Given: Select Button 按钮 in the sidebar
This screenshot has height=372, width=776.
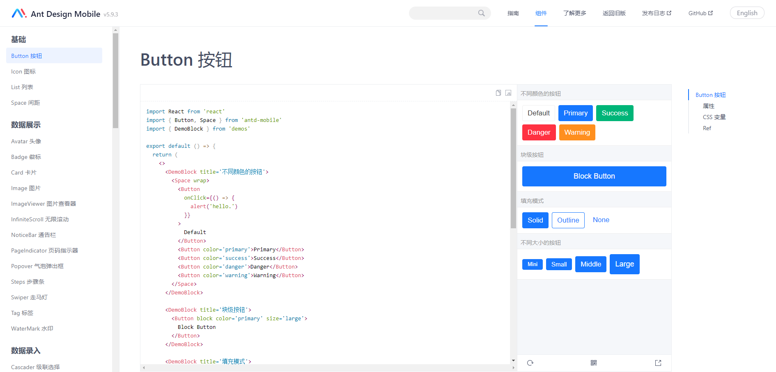Looking at the screenshot, I should (54, 56).
